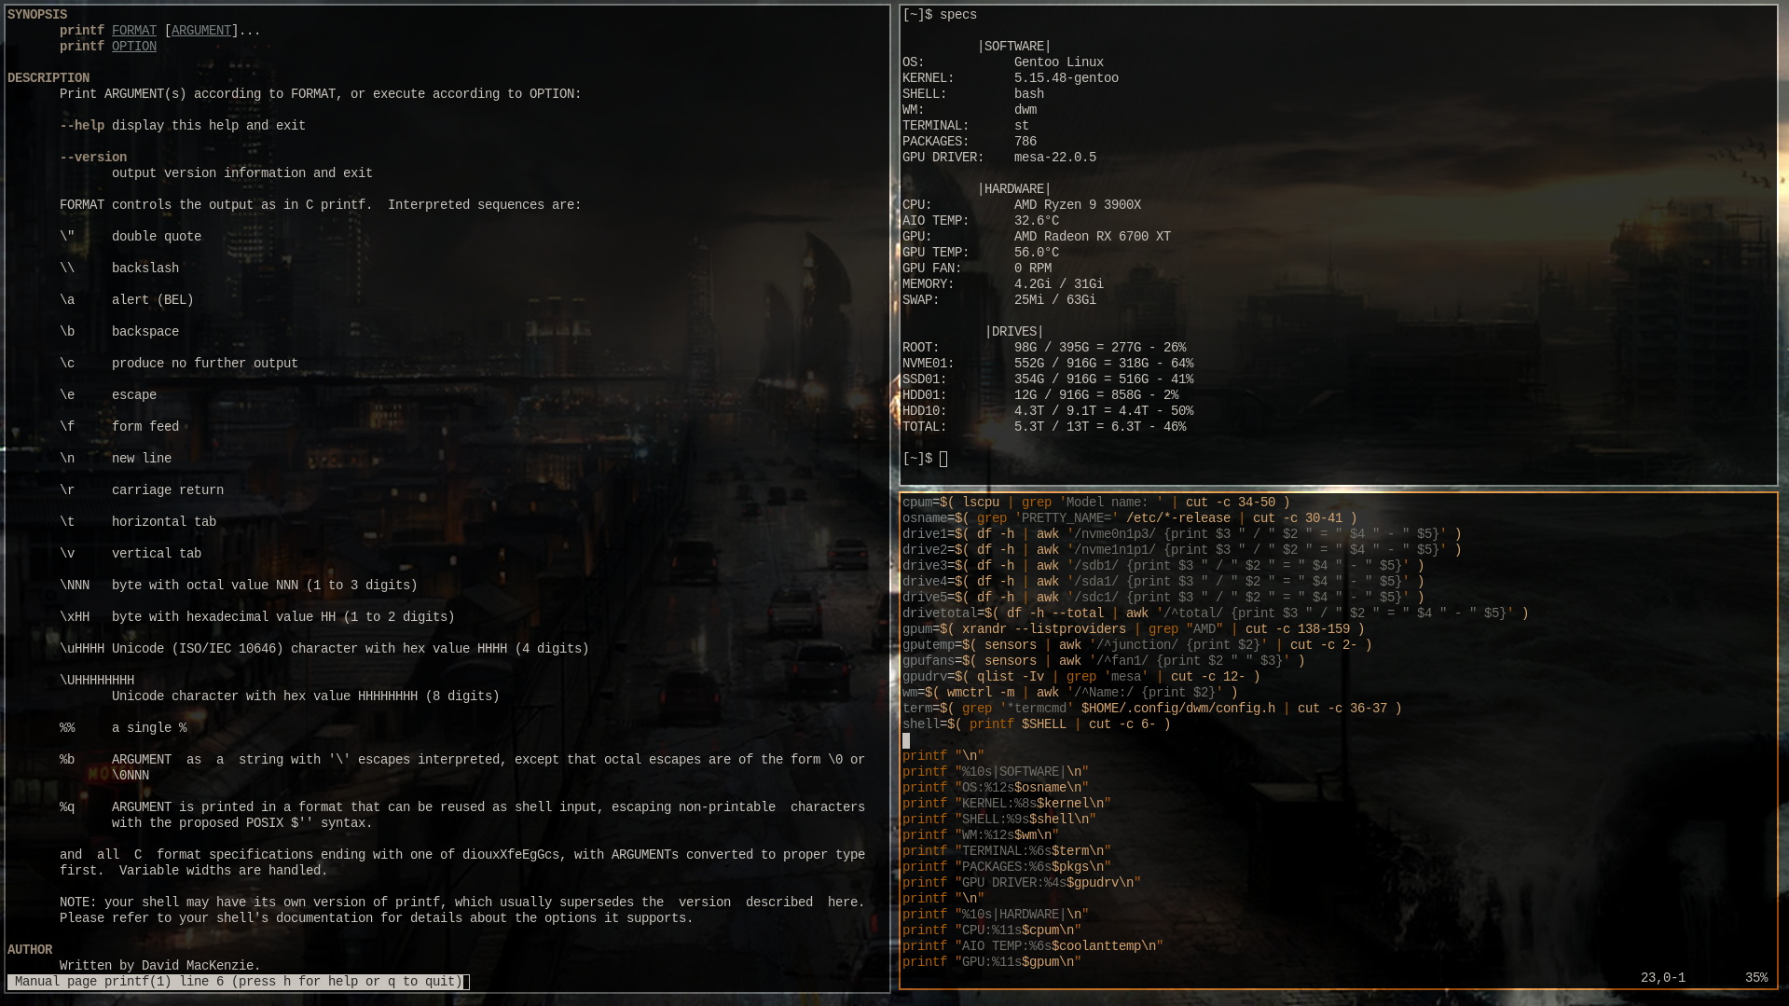Click the AIO TEMP value 32.6°C
This screenshot has width=1789, height=1006.
1037,221
